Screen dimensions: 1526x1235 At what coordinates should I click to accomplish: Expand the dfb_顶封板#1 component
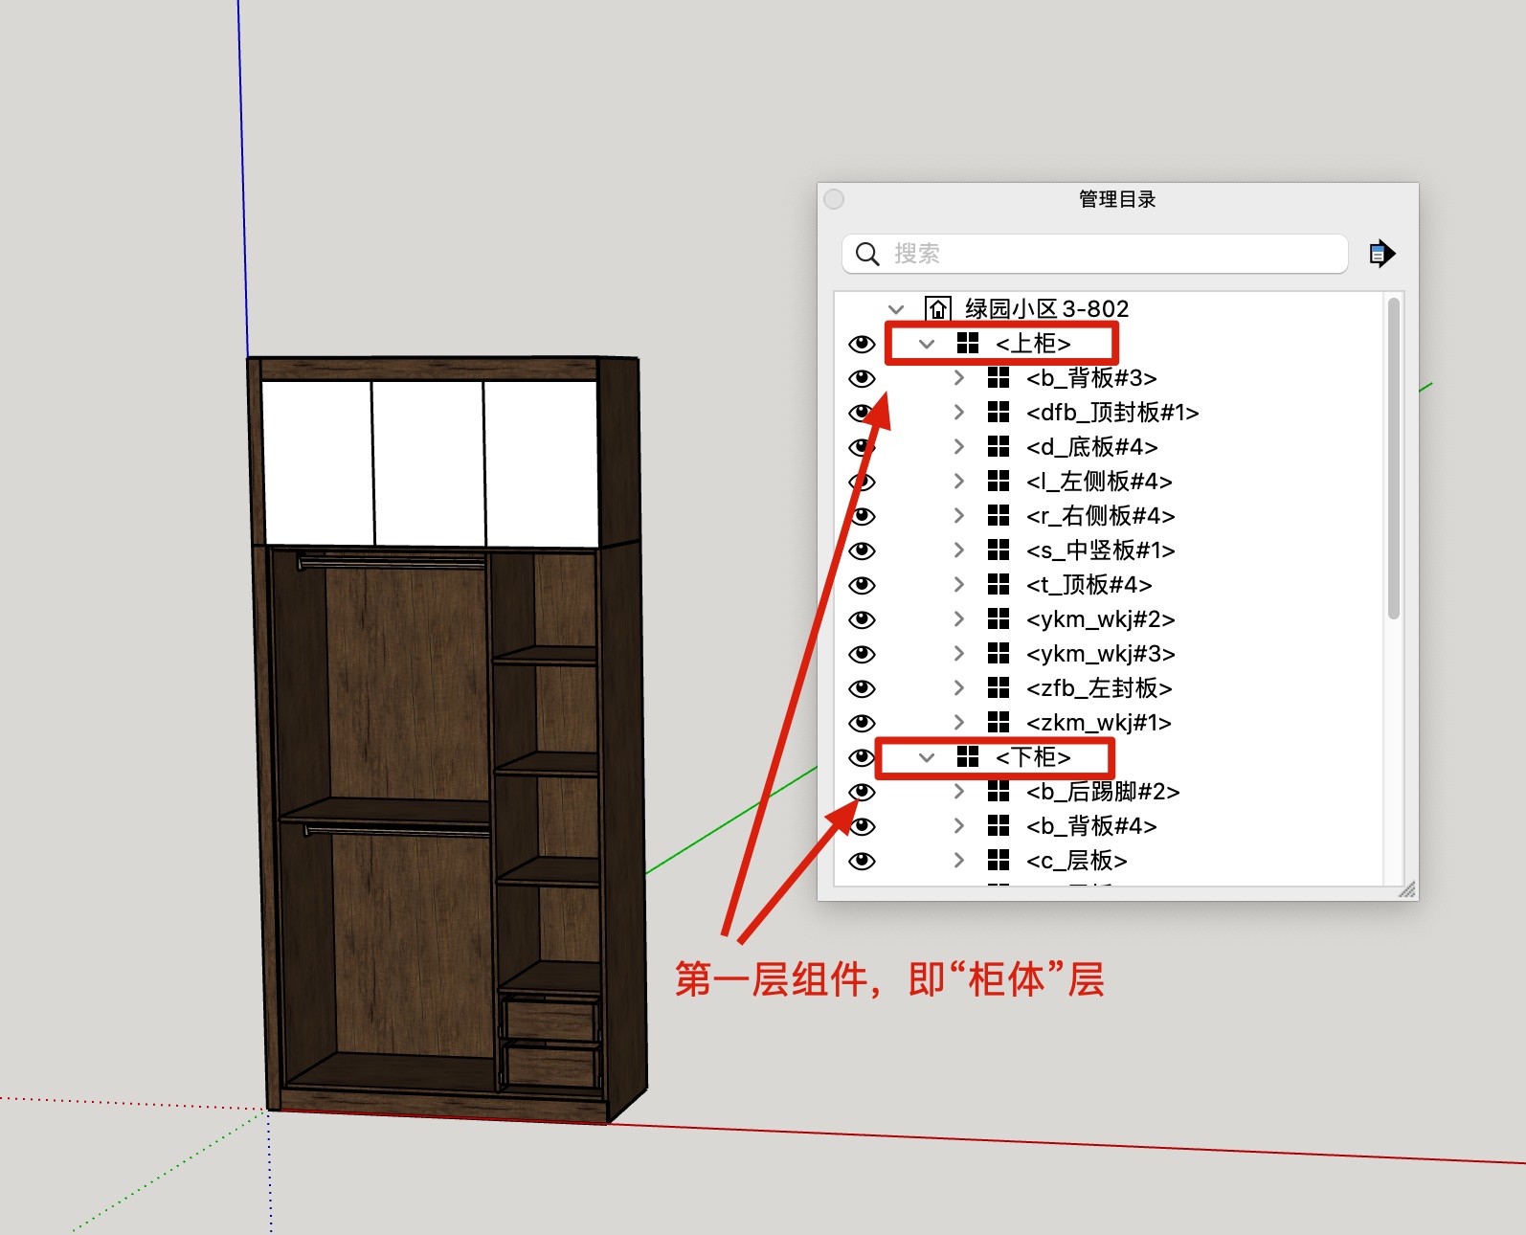(959, 413)
